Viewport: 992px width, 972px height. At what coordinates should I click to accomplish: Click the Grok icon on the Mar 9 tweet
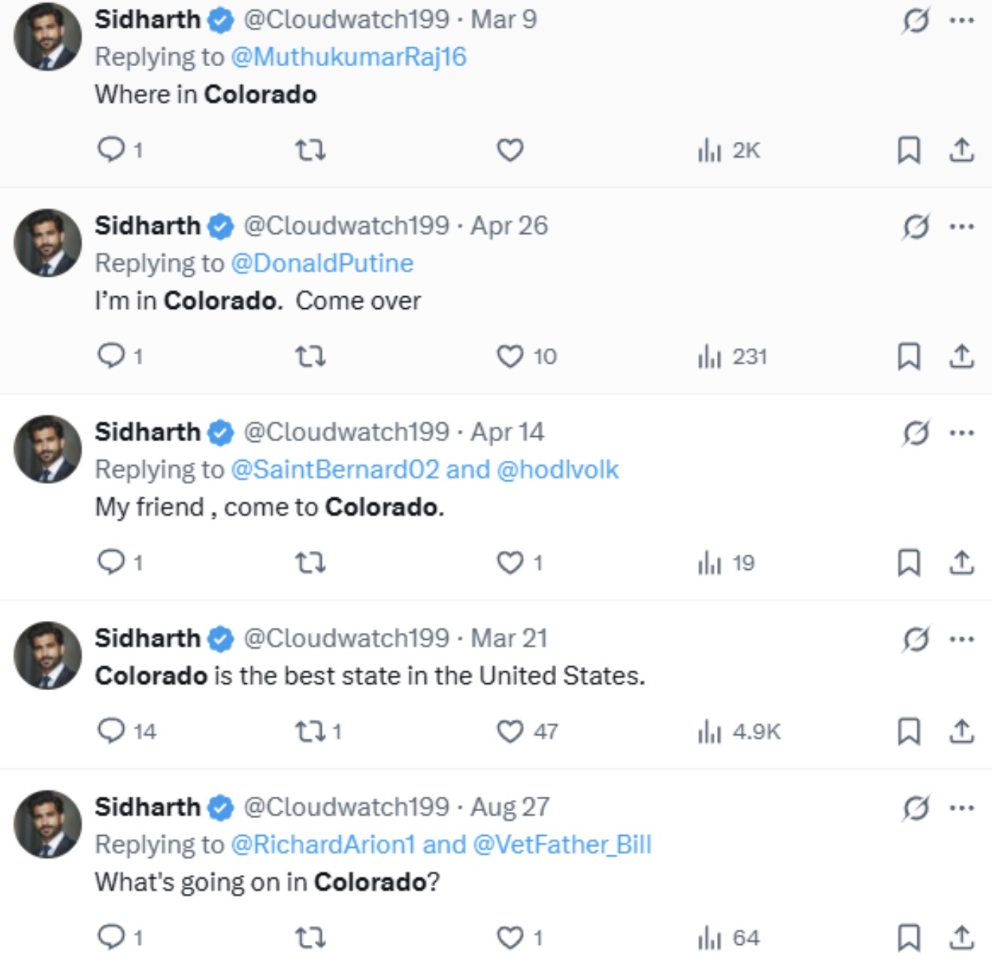pos(915,20)
